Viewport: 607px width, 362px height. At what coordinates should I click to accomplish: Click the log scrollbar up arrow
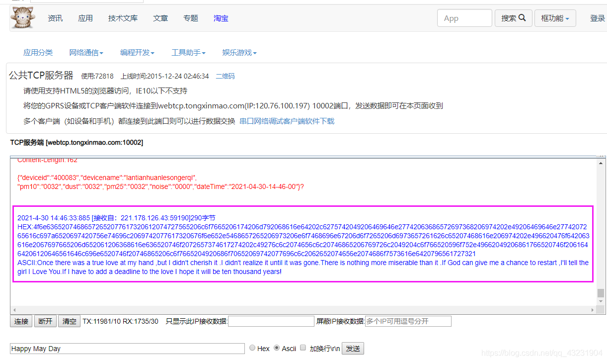click(601, 163)
